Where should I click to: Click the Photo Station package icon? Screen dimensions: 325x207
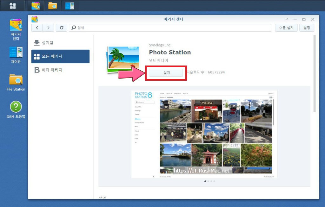123,60
